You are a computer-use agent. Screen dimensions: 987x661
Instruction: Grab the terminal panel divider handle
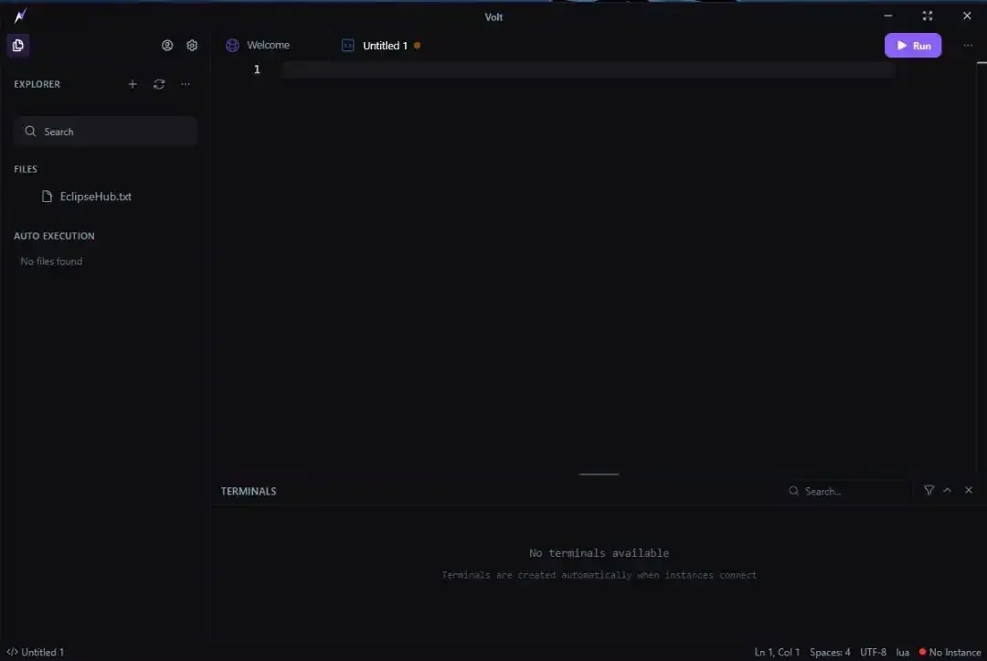[x=599, y=474]
